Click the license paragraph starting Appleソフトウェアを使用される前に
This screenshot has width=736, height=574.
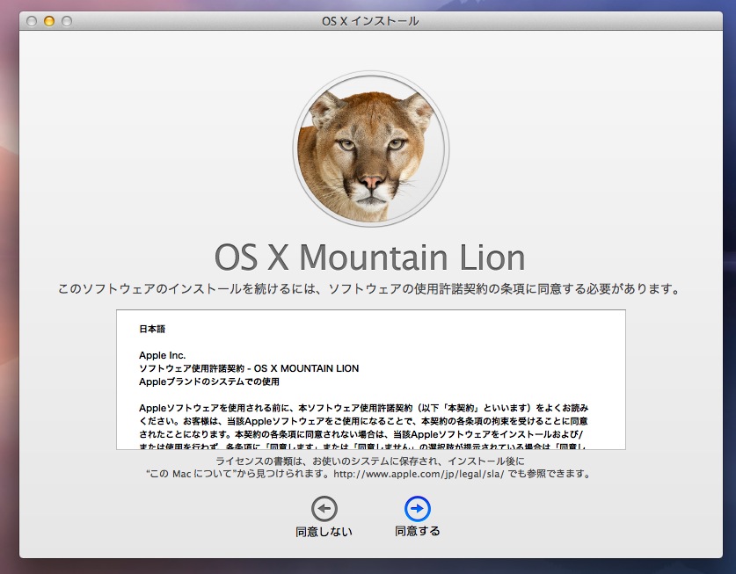point(364,427)
